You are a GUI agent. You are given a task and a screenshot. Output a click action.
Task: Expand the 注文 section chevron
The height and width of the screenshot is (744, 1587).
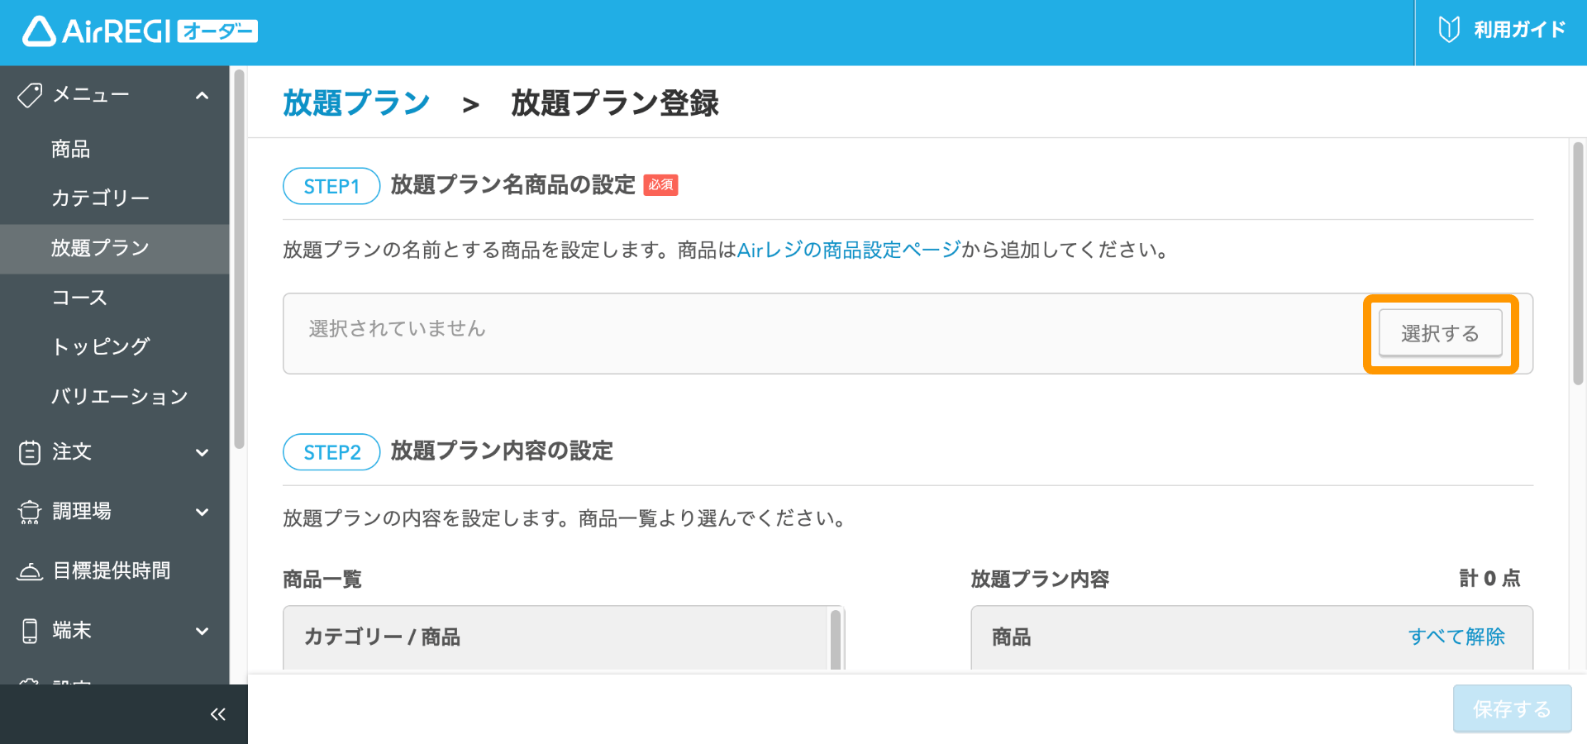[x=203, y=452]
